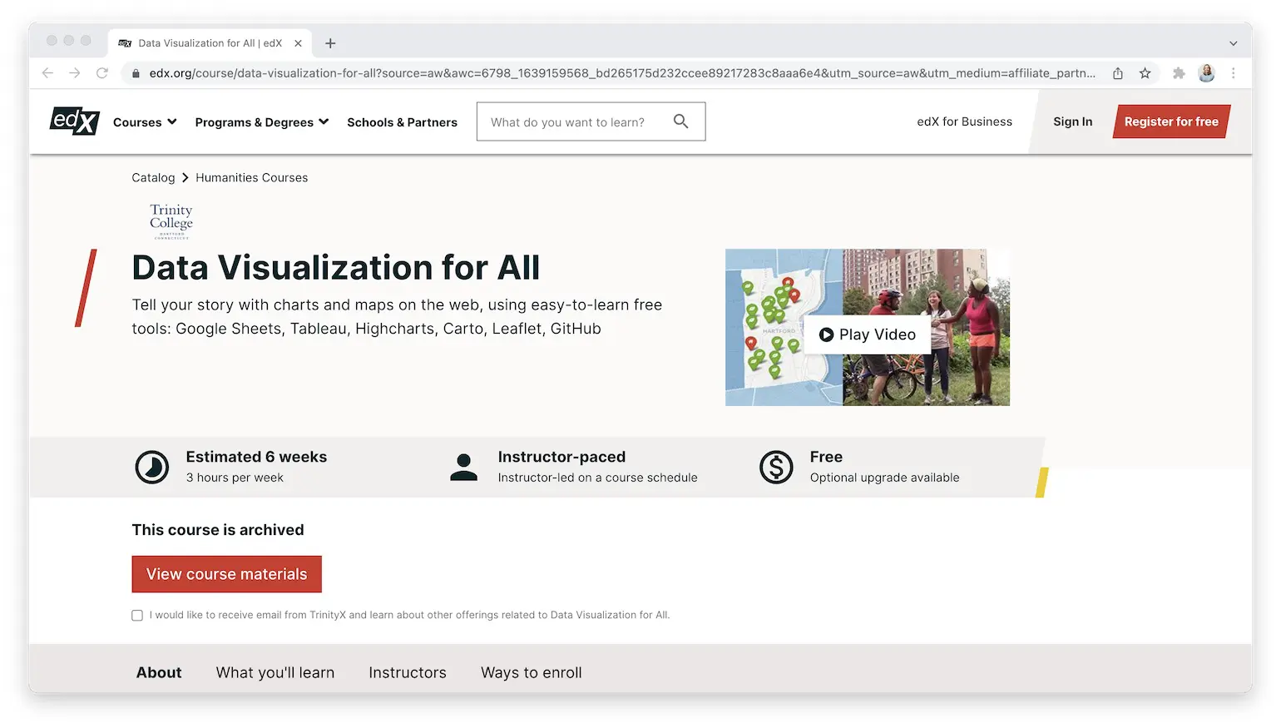Screen dimensions: 1281x728
Task: Switch to the Instructors section tab
Action: 408,672
